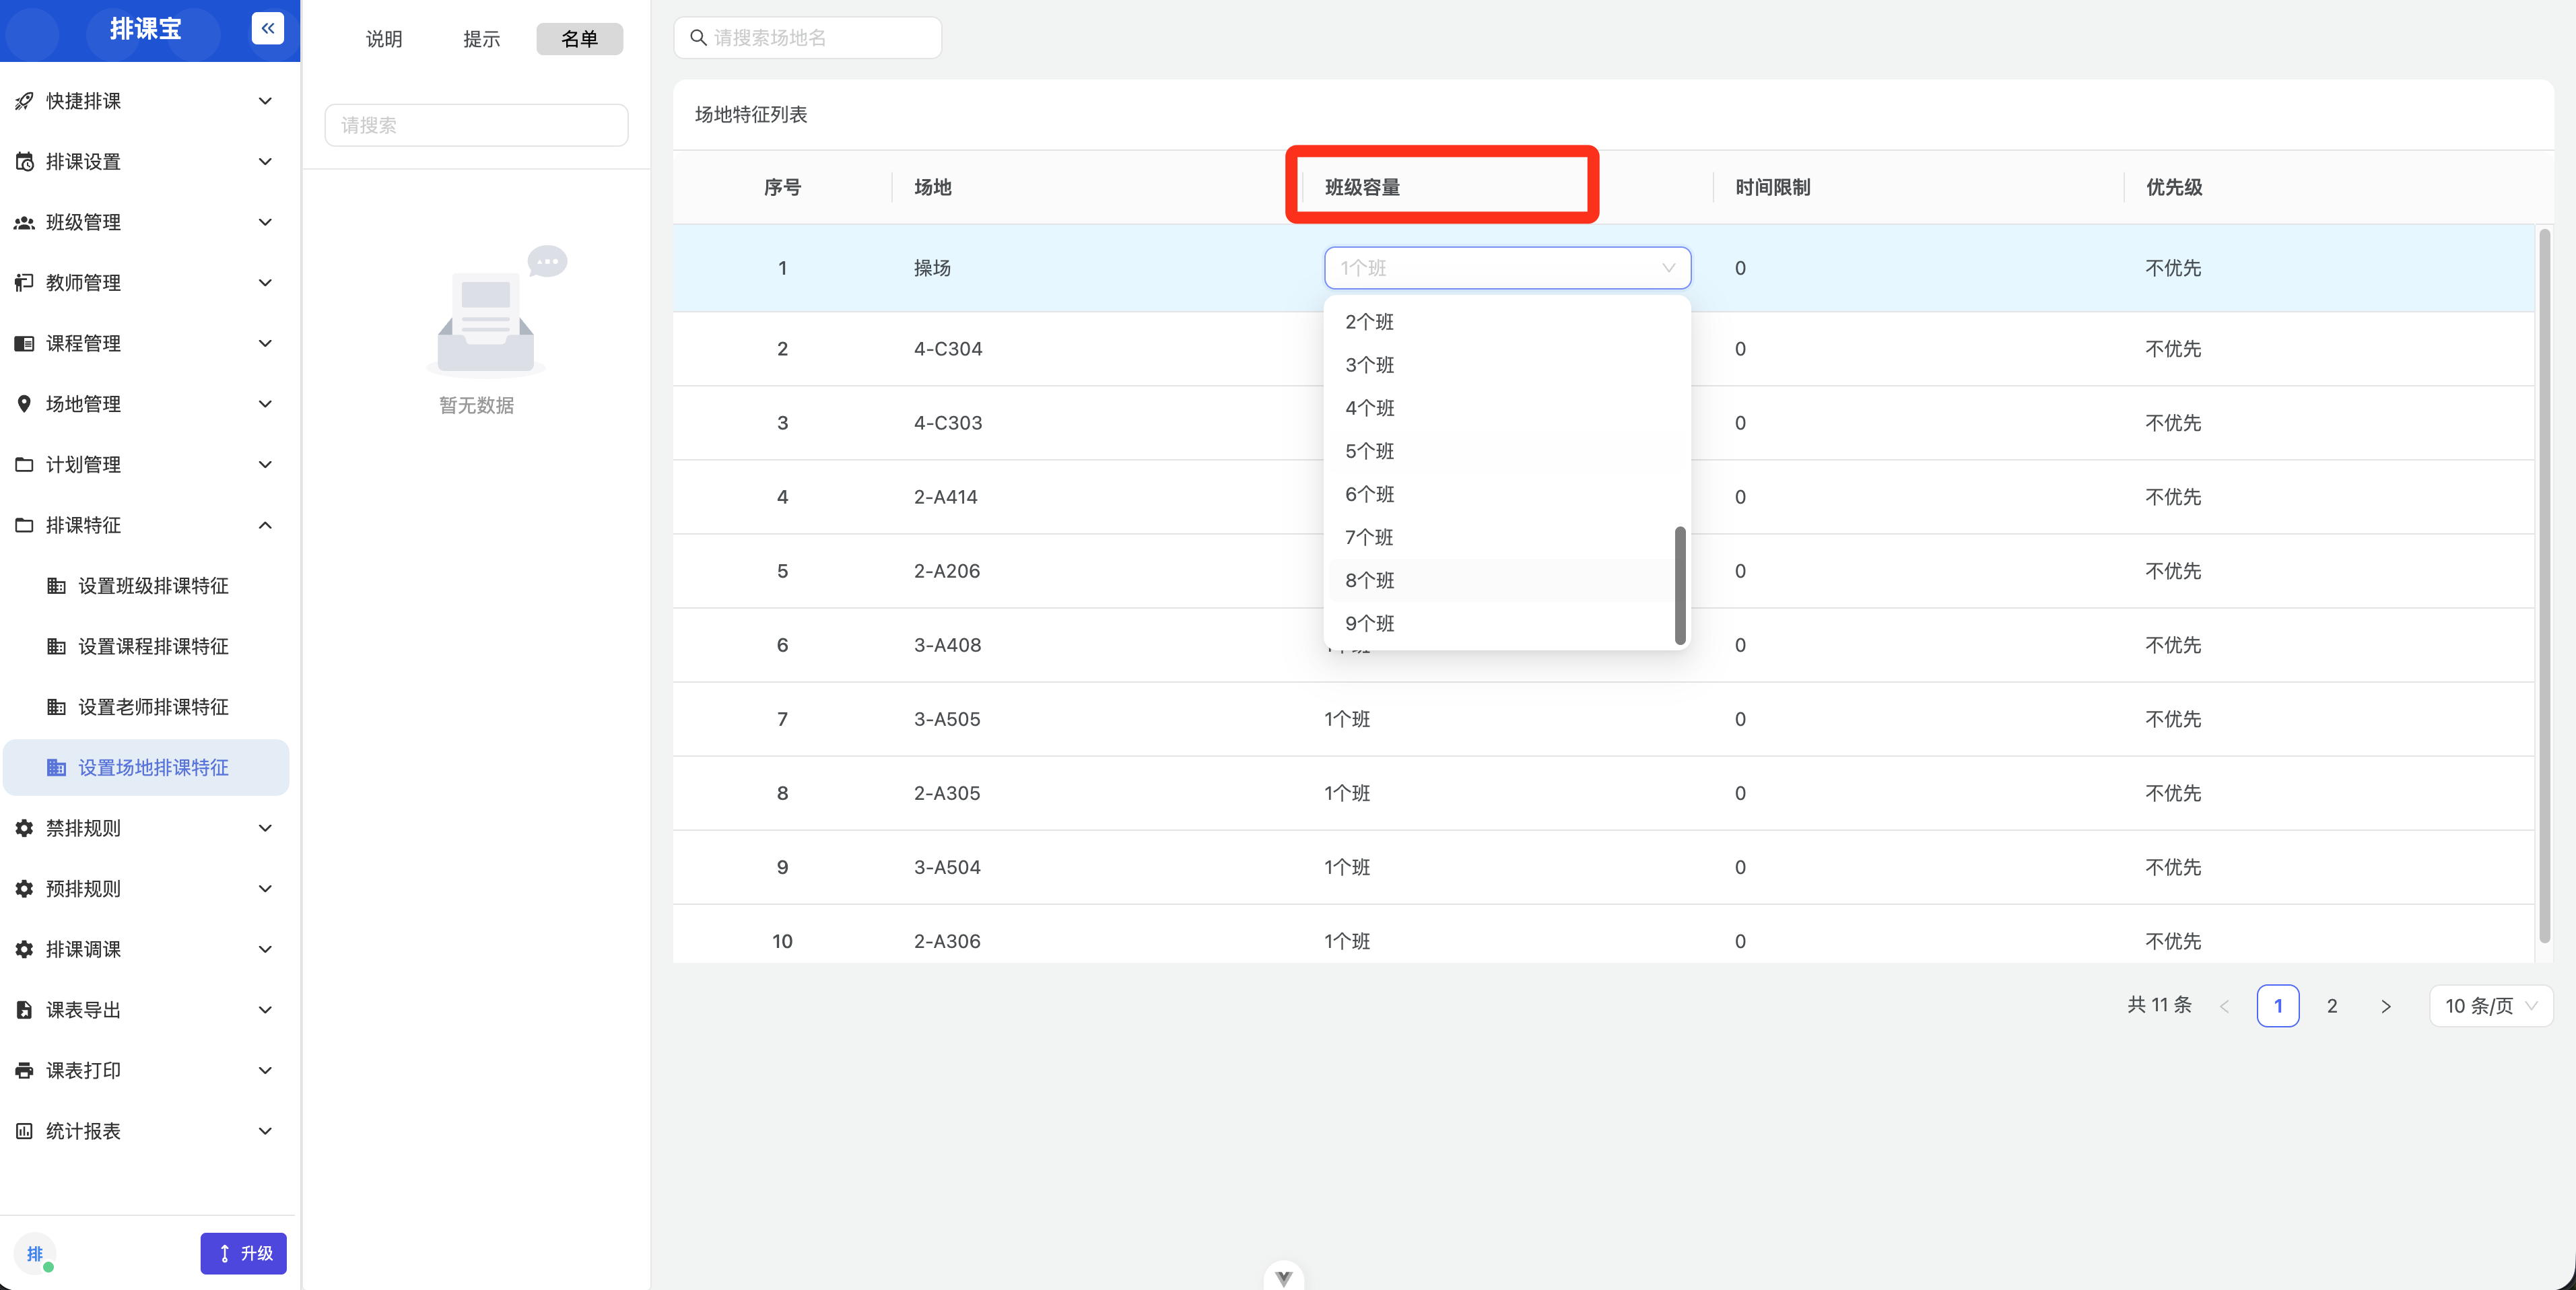Viewport: 2576px width, 1290px height.
Task: Focus the 请搜索 field in the left panel
Action: pyautogui.click(x=476, y=125)
